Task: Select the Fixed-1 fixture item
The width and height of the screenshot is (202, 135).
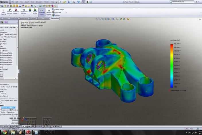Action: (x=3, y=94)
